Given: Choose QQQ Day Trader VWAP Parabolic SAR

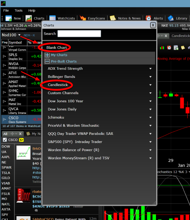Looking at the screenshot, I should click(80, 134).
